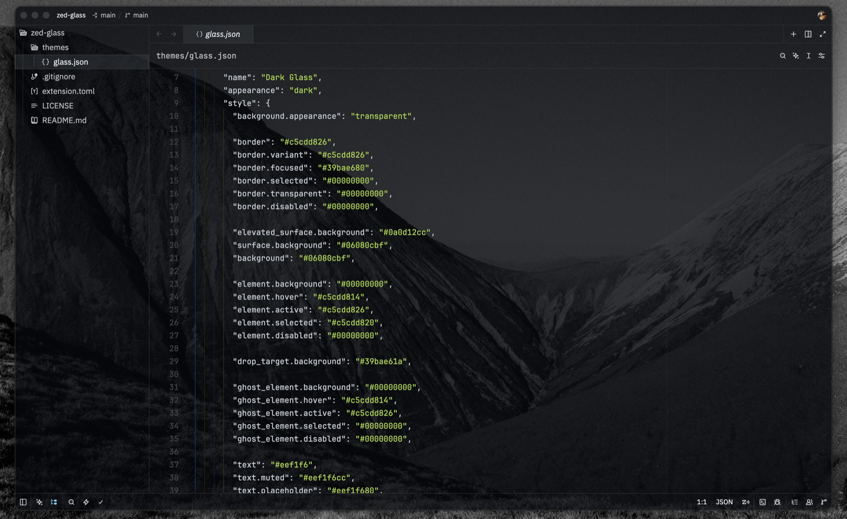Click the zed-glass project name in title bar

[71, 15]
